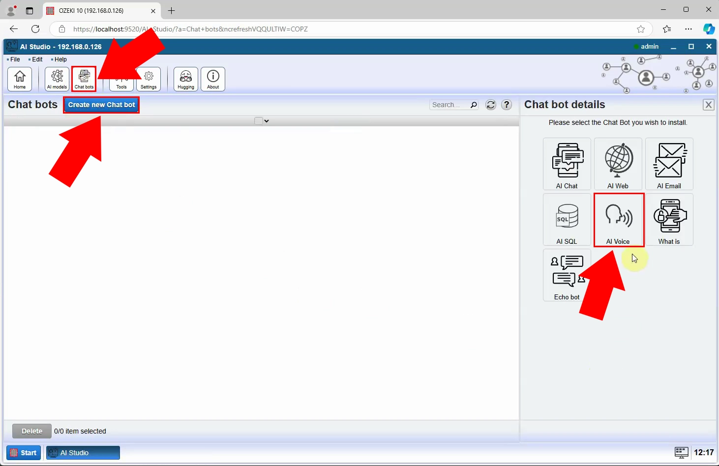Open the About toolbar icon
Image resolution: width=719 pixels, height=466 pixels.
click(x=213, y=79)
